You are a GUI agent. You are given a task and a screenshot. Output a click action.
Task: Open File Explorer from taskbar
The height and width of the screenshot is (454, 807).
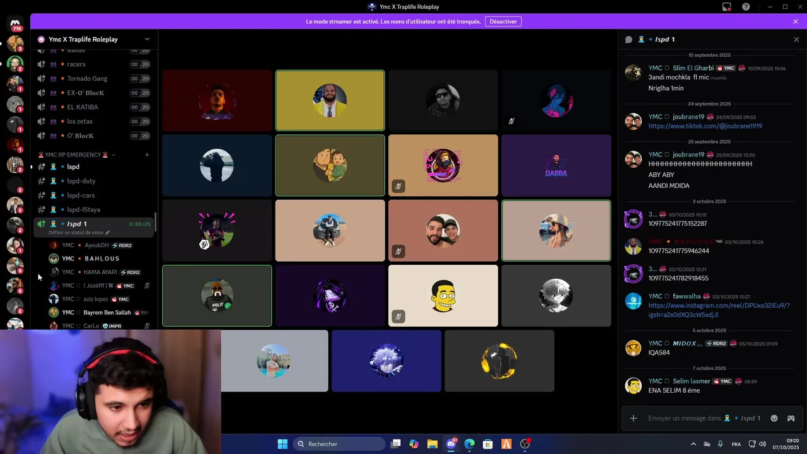pos(432,444)
